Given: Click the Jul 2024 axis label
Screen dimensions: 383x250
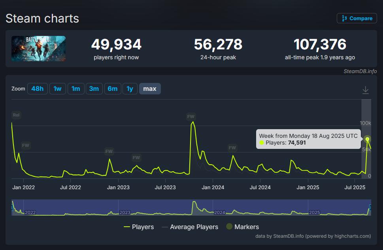Looking at the screenshot, I should click(260, 187).
